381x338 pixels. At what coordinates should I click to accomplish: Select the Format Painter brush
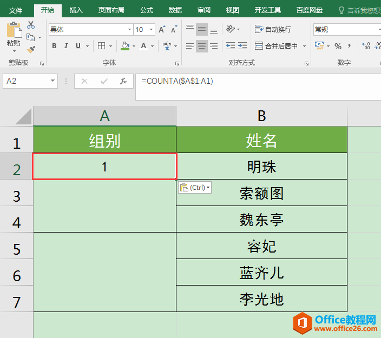(x=31, y=50)
